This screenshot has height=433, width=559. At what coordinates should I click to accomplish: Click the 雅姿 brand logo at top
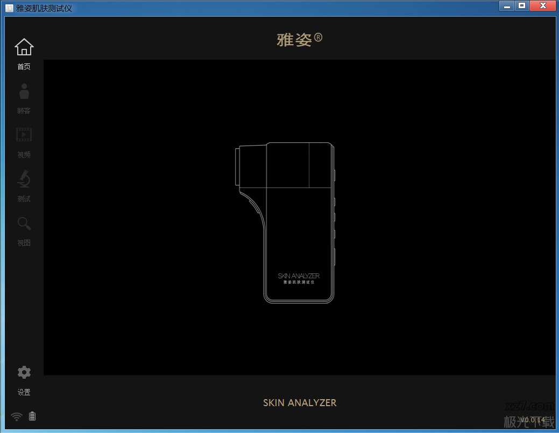tap(300, 40)
